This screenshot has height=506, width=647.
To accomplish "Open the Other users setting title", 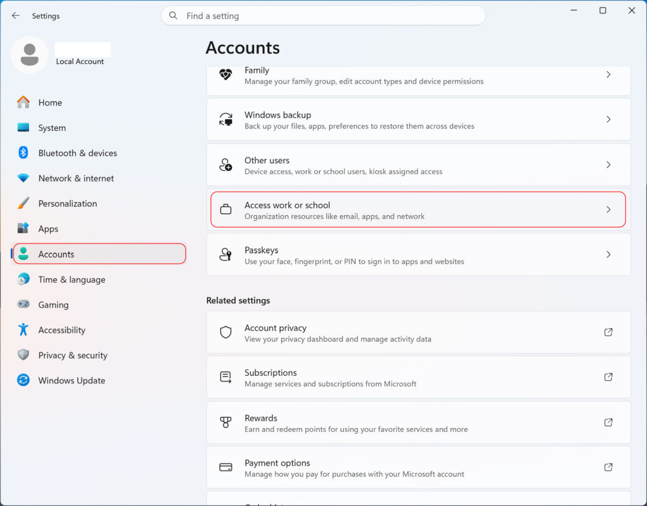I will (267, 160).
